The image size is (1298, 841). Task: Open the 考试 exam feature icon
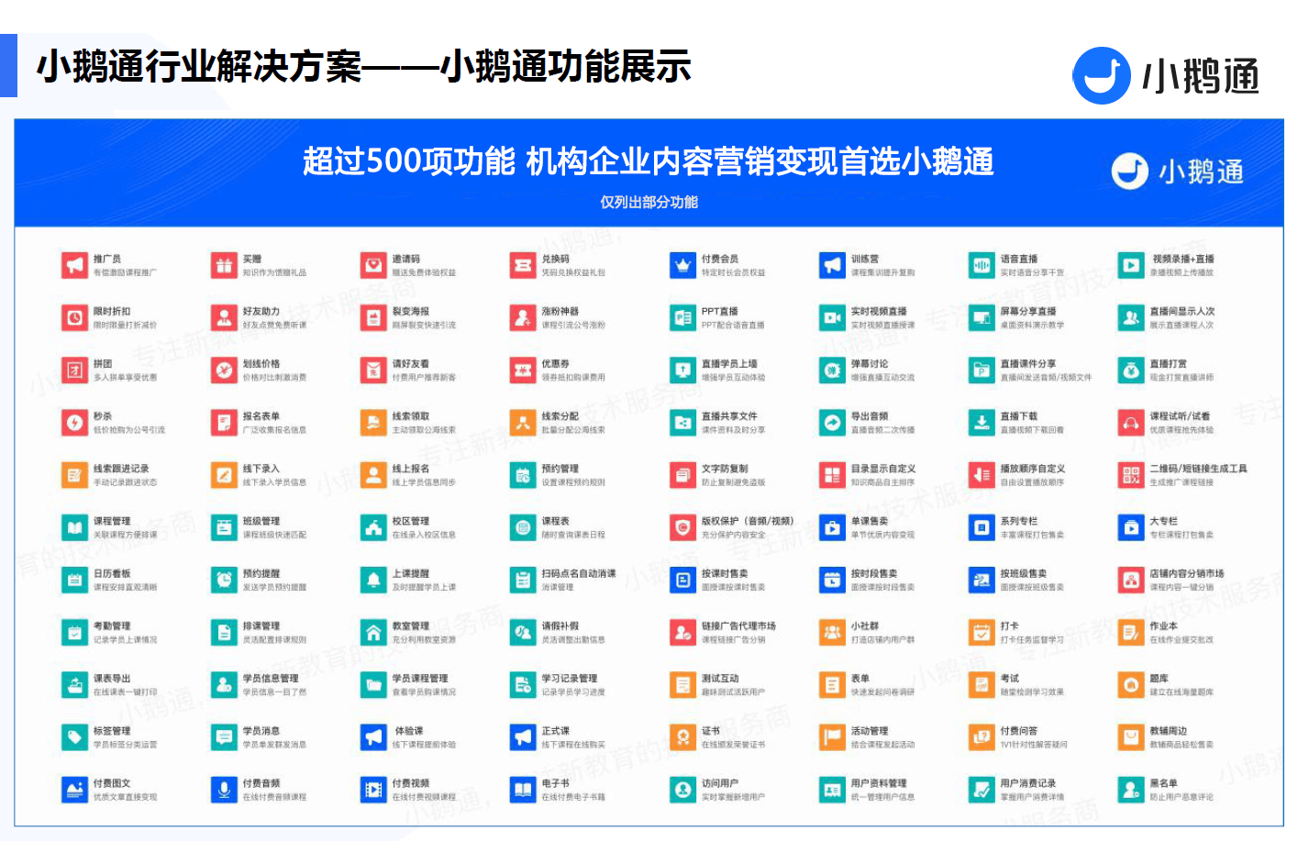coord(982,684)
